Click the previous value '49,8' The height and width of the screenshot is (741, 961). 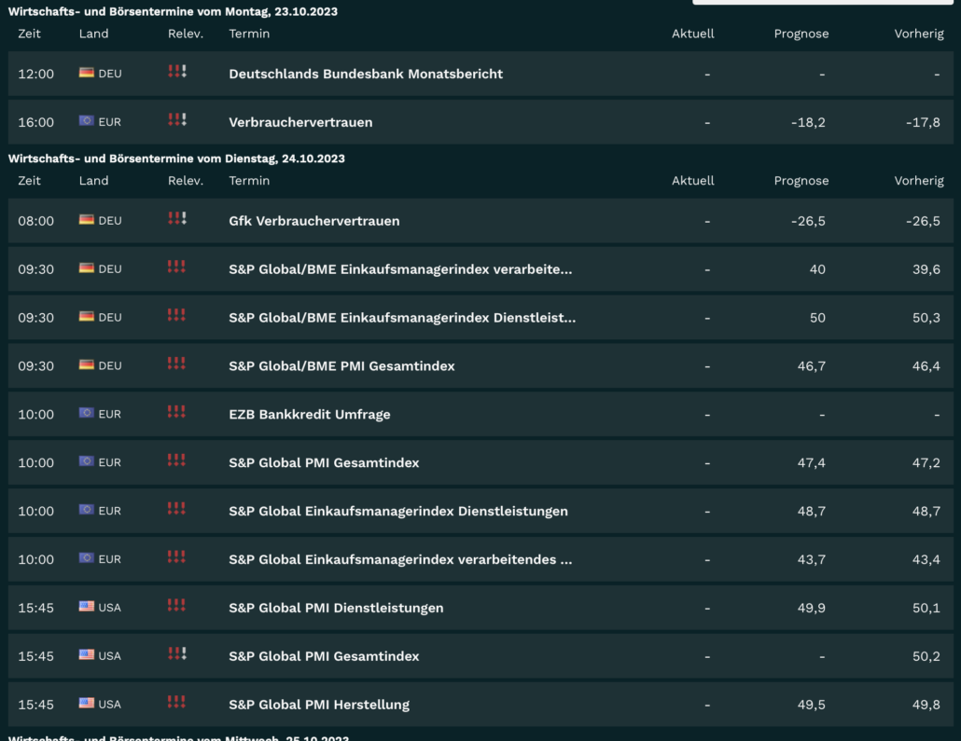click(926, 705)
